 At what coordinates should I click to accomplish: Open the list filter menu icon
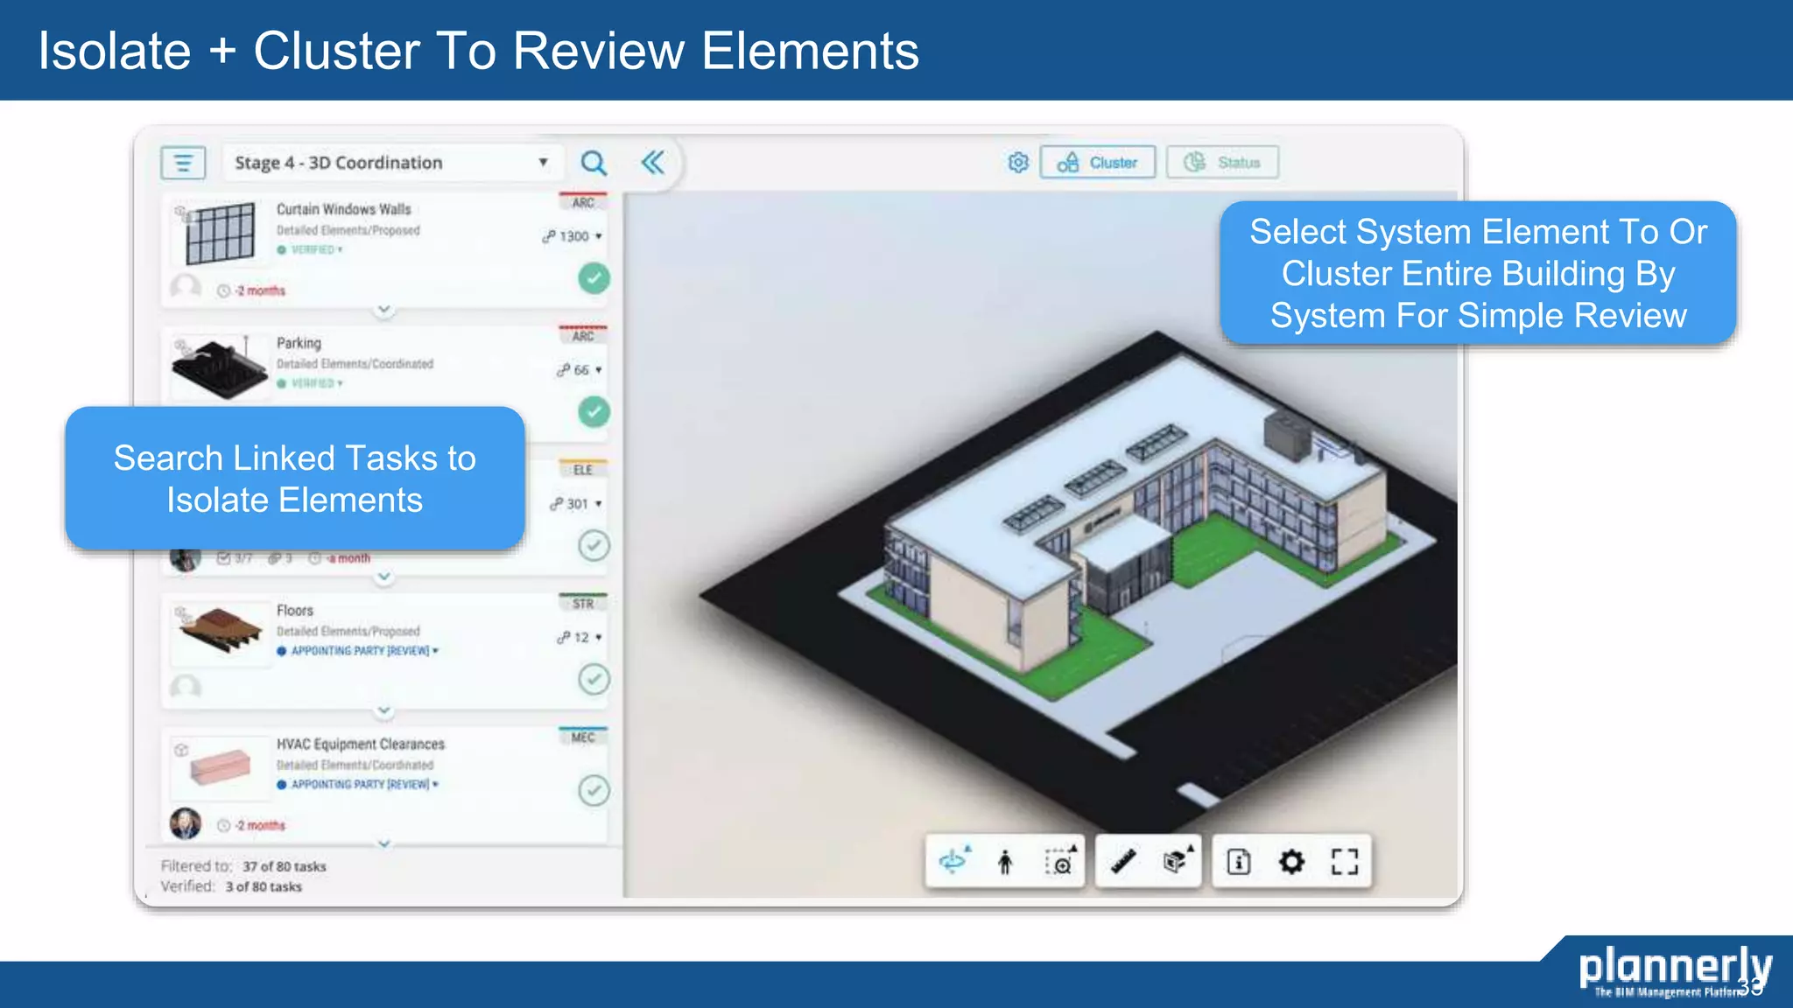pyautogui.click(x=183, y=163)
